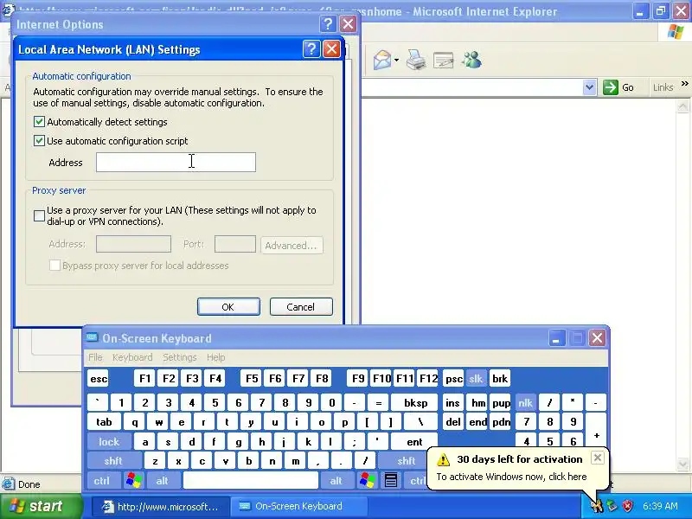Click the pup key on On-Screen Keyboard
Screen dimensions: 692x519
click(x=501, y=402)
